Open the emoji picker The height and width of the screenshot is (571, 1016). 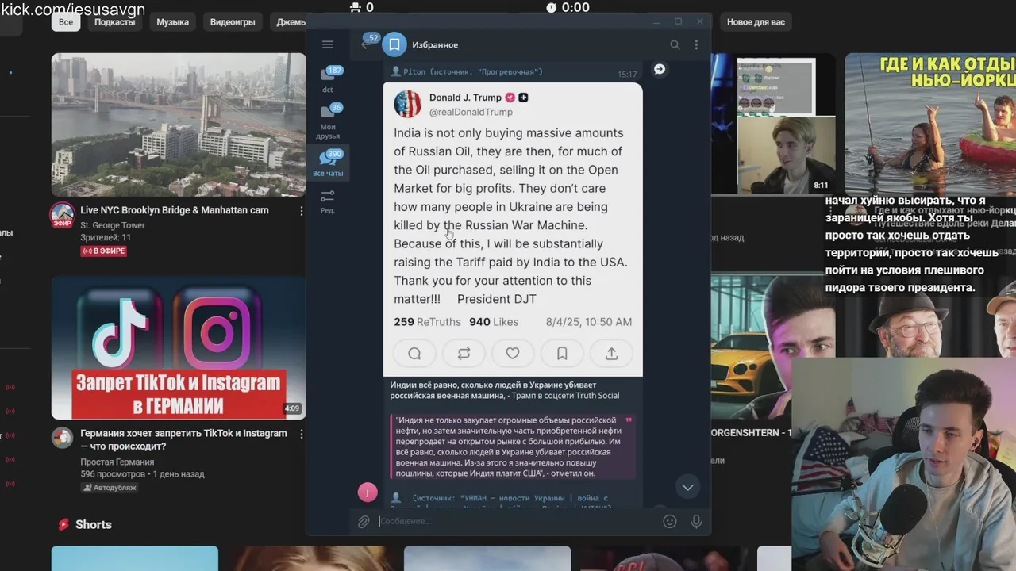tap(670, 521)
